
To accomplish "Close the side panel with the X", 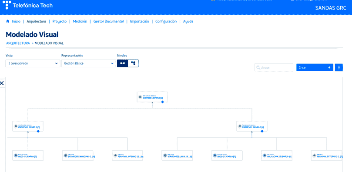I will pyautogui.click(x=2, y=83).
